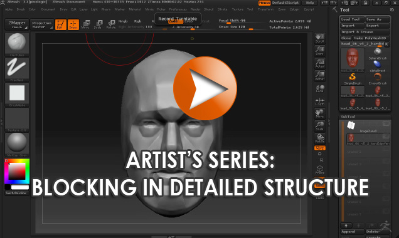This screenshot has width=399, height=238.
Task: Click the Actual size icon
Action: [x=320, y=63]
